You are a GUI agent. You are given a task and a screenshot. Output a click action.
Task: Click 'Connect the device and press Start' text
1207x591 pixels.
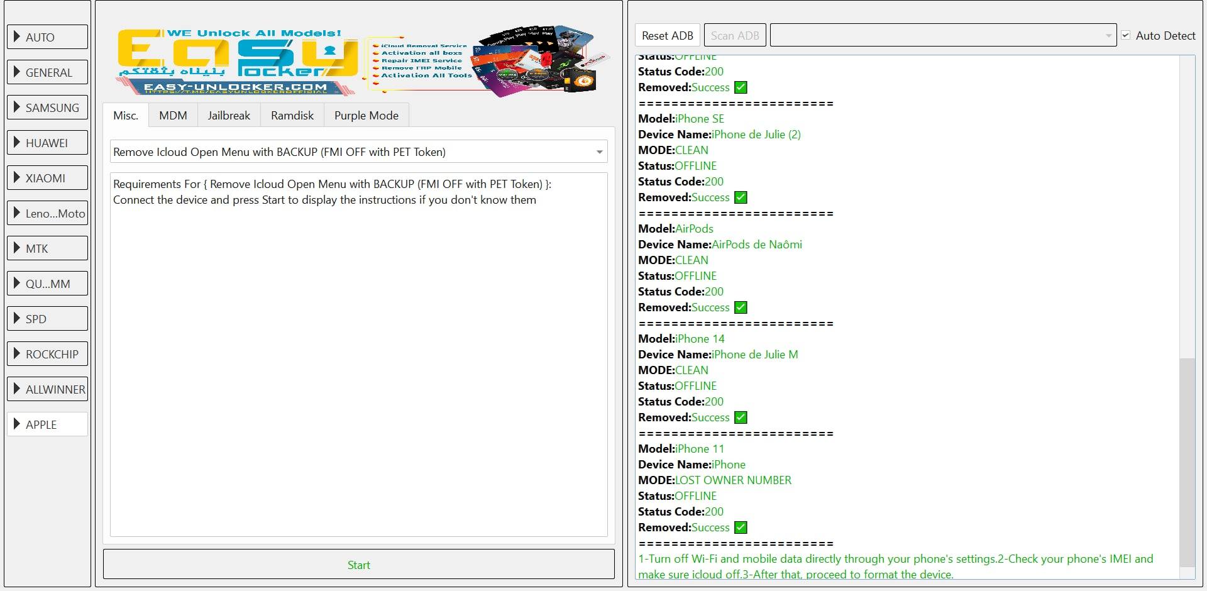324,200
